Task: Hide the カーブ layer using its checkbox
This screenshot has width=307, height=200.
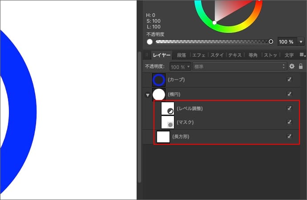Action: (x=290, y=80)
